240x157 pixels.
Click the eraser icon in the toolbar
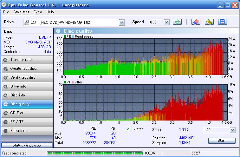click(x=196, y=22)
